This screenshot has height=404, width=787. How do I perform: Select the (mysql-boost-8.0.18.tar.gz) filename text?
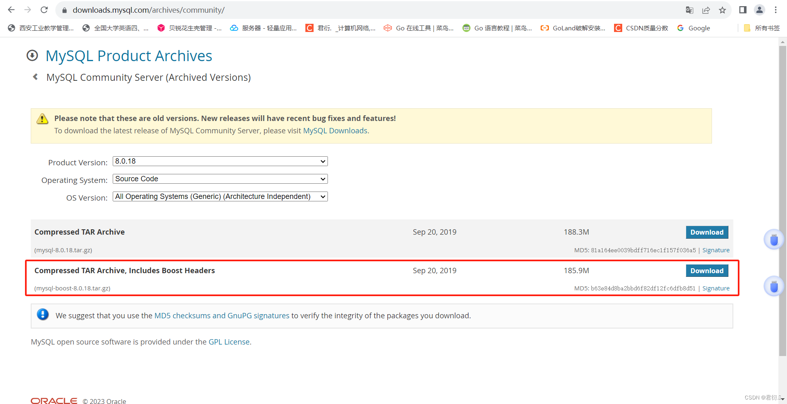(72, 288)
